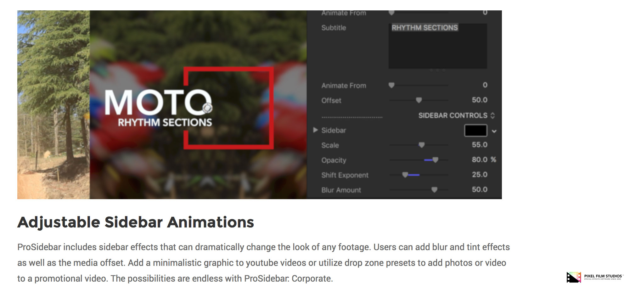Viewport: 635px width, 297px height.
Task: Click the Pixel Film Studios logo
Action: [595, 277]
